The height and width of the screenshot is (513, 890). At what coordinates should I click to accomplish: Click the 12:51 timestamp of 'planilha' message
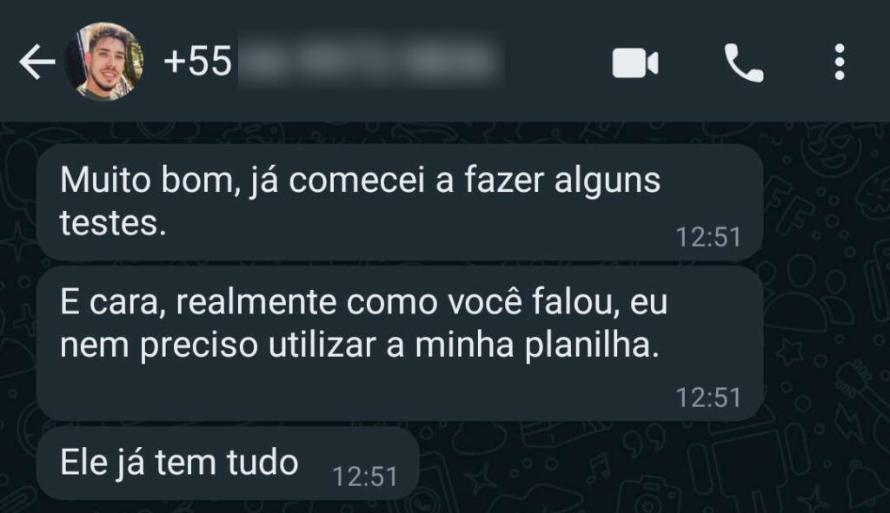(708, 398)
